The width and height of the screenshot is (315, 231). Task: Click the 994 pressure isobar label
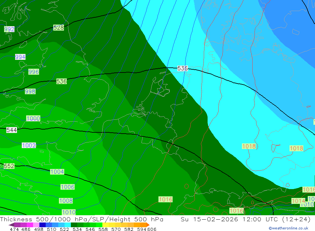pos(20,57)
